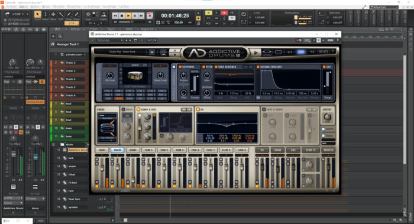Select the SNARE channel button
Image resolution: width=414 pixels, height=224 pixels.
[118, 150]
